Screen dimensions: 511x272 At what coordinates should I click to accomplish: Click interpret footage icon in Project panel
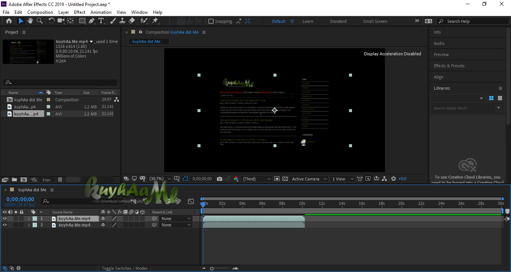pyautogui.click(x=5, y=180)
